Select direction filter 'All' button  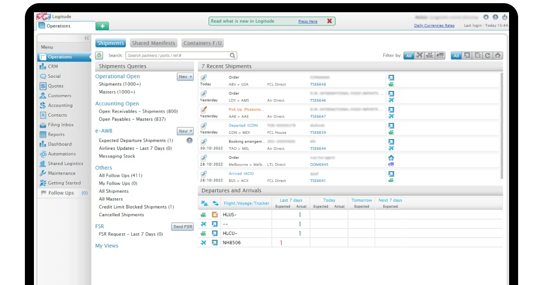456,56
